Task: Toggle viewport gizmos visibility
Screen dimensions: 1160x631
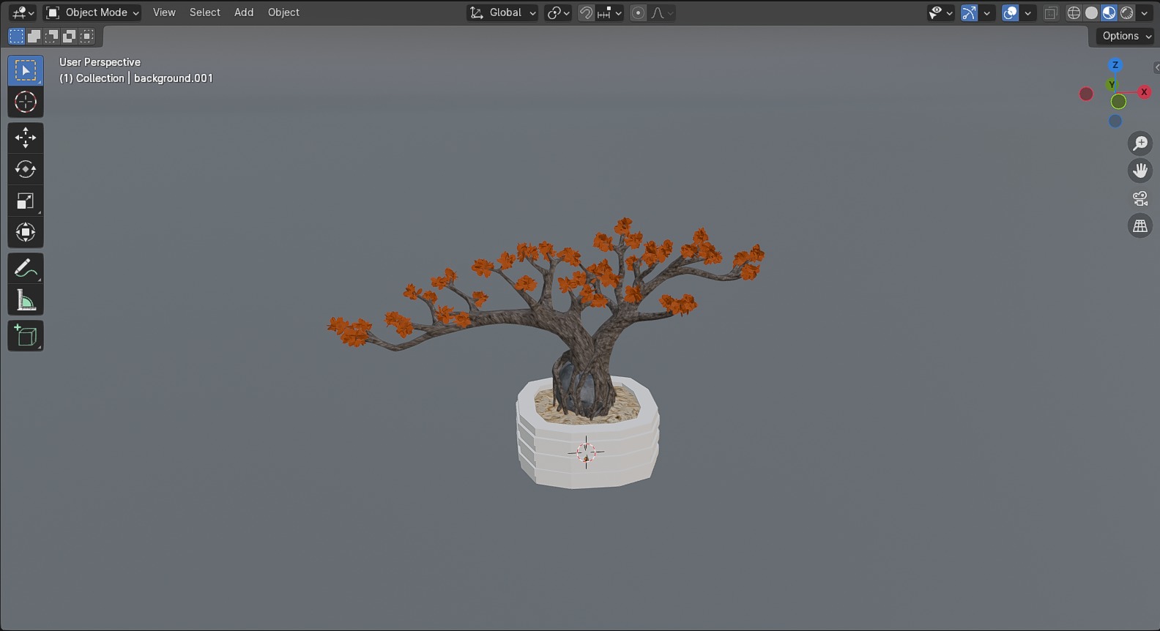Action: point(969,12)
